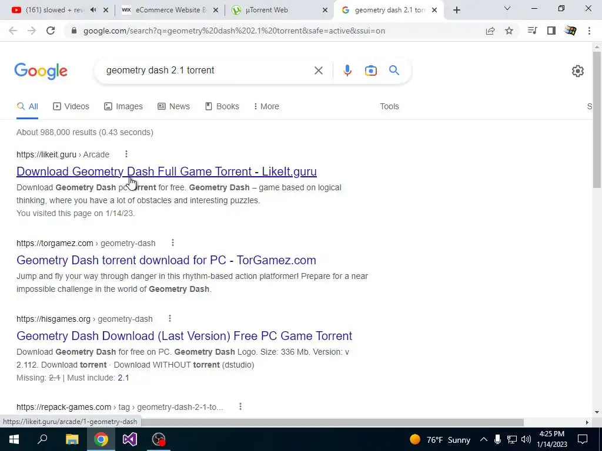602x451 pixels.
Task: Open Google quick settings gear
Action: [577, 71]
